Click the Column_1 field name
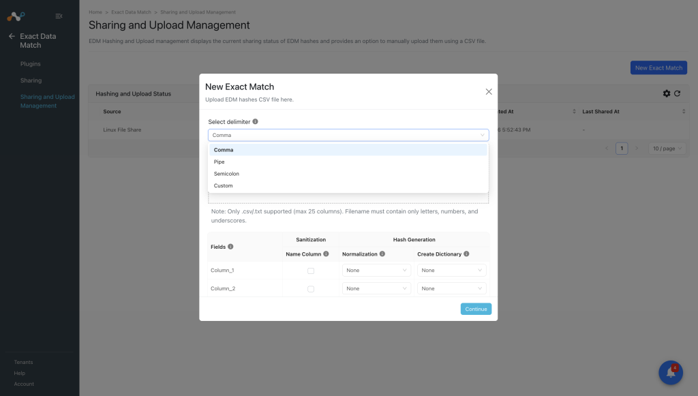 (x=222, y=270)
